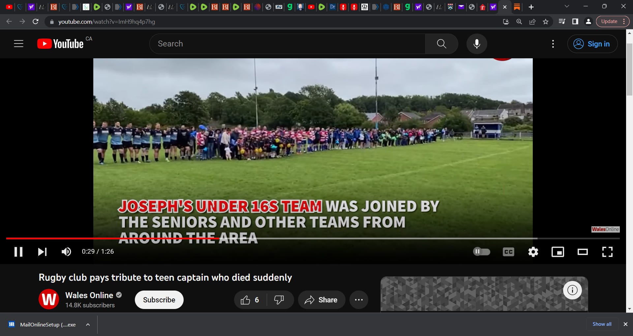Click the 0:29 / 1:26 time display

click(x=98, y=252)
